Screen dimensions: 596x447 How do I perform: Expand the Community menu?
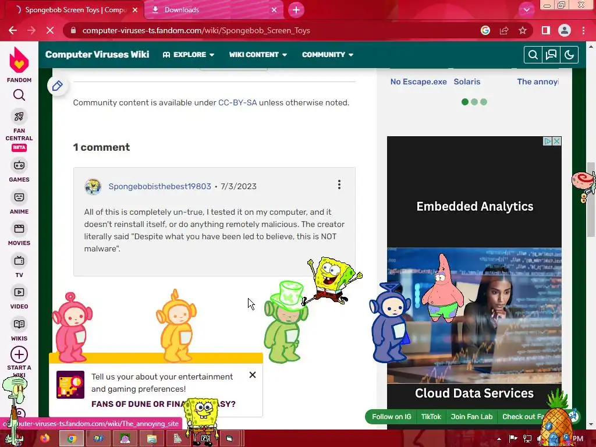coord(328,55)
